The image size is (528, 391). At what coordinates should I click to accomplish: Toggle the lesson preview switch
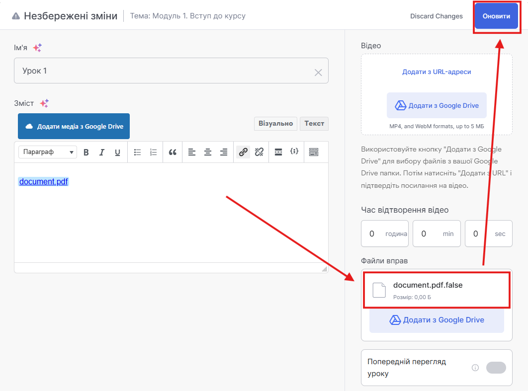pyautogui.click(x=496, y=368)
